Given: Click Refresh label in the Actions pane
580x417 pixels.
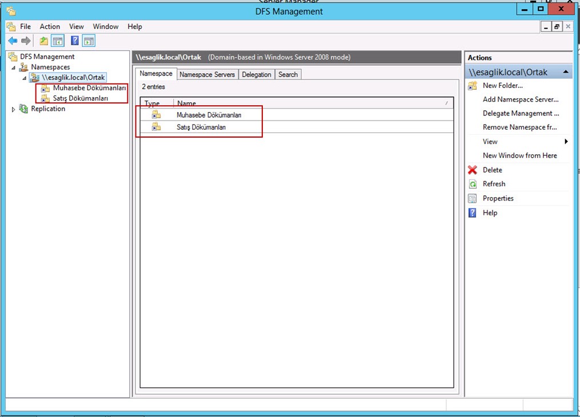Looking at the screenshot, I should [494, 184].
